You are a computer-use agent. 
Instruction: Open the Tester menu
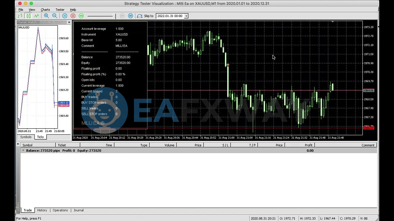[60, 10]
